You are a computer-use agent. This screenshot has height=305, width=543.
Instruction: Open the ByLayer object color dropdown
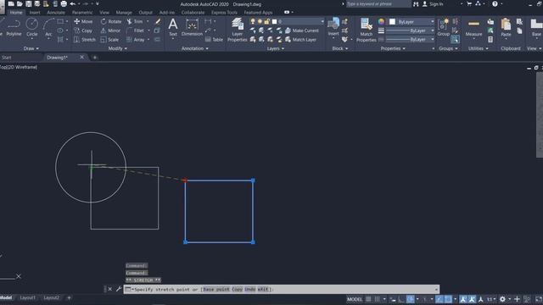(x=411, y=21)
